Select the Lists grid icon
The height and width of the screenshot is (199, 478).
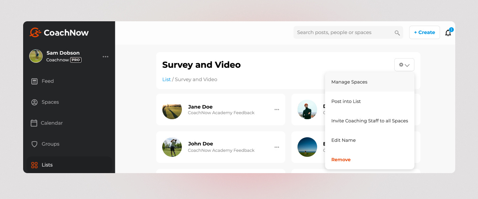35,165
